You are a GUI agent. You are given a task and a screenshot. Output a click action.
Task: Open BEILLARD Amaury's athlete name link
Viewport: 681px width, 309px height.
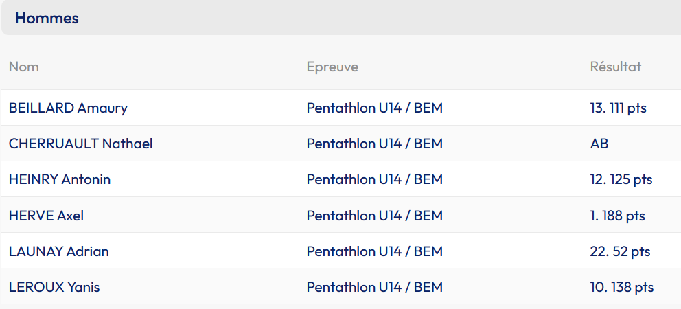coord(68,108)
